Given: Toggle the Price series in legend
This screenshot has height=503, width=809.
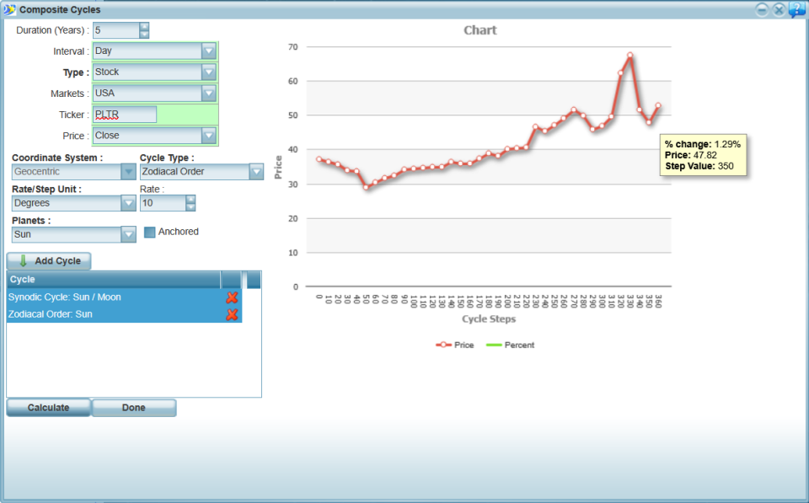Looking at the screenshot, I should pyautogui.click(x=454, y=345).
